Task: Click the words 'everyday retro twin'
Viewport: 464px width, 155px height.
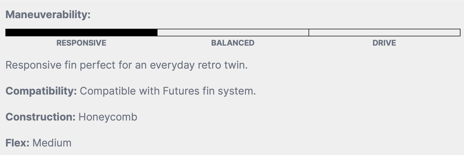Action: click(x=199, y=65)
